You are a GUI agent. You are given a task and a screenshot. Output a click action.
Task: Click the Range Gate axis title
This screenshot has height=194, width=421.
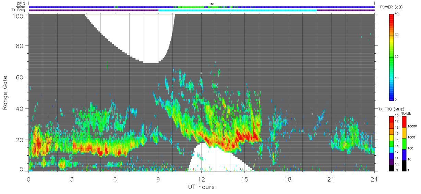(5, 92)
